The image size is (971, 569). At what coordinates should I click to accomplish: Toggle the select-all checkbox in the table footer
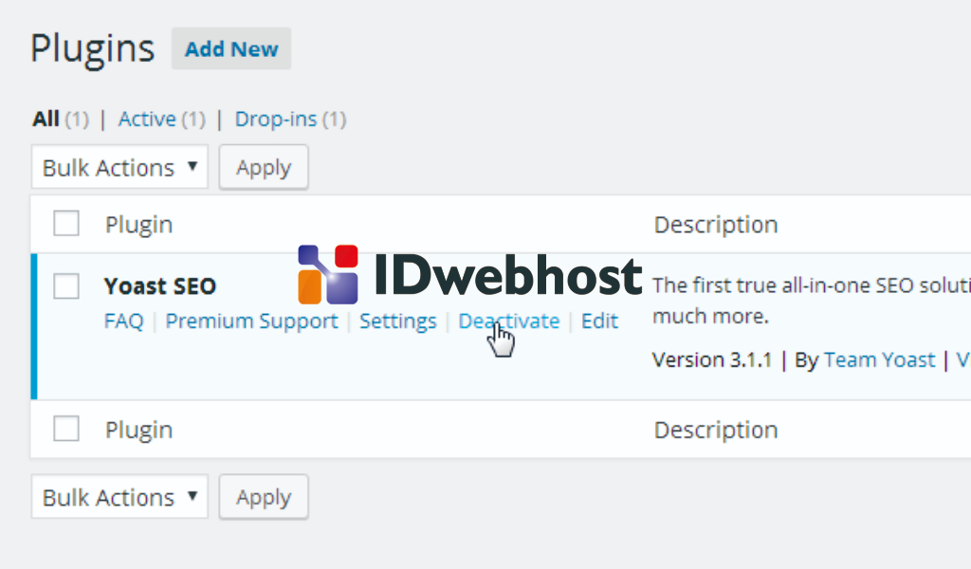click(66, 430)
